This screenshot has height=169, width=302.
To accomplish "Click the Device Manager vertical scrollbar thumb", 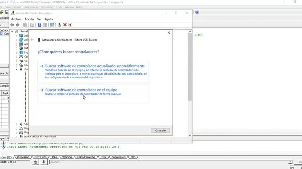I will (x=190, y=67).
